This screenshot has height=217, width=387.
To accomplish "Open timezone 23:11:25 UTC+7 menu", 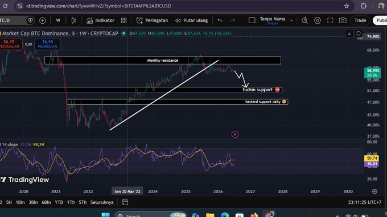I will 365,202.
